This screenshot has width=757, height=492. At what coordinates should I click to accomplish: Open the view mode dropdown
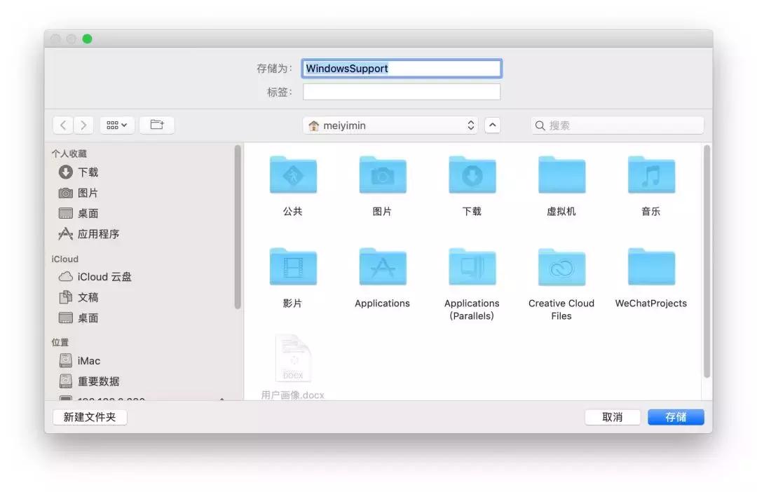pos(117,125)
